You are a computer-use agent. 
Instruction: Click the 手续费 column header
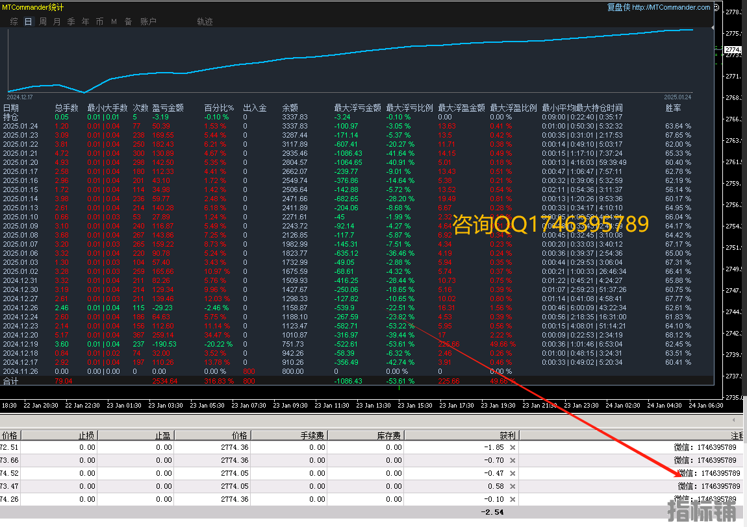(x=312, y=435)
